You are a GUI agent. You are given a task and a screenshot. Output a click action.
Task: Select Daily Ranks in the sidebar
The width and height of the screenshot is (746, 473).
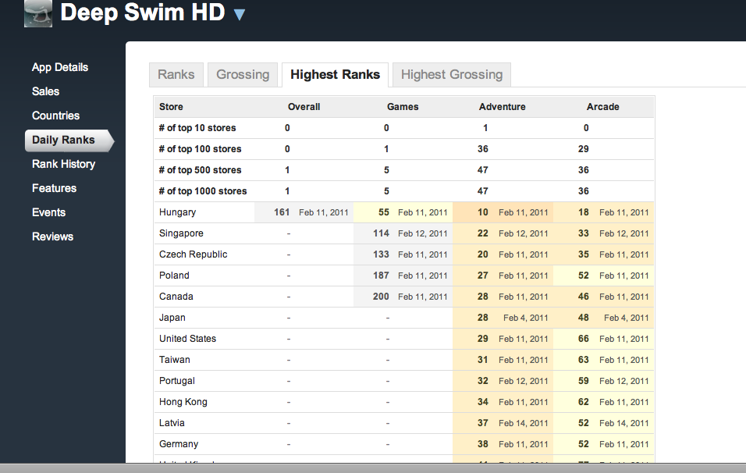(x=69, y=140)
